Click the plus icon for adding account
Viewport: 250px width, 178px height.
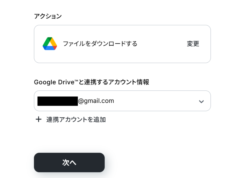click(x=38, y=119)
